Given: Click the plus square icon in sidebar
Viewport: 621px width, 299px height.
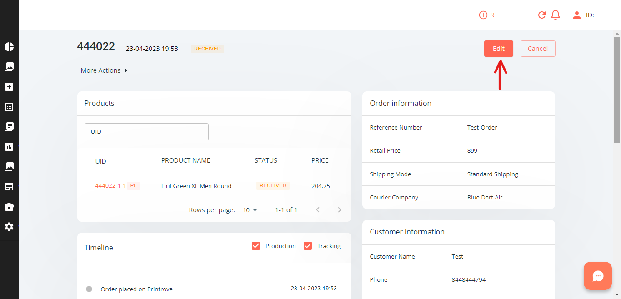Looking at the screenshot, I should coord(9,87).
